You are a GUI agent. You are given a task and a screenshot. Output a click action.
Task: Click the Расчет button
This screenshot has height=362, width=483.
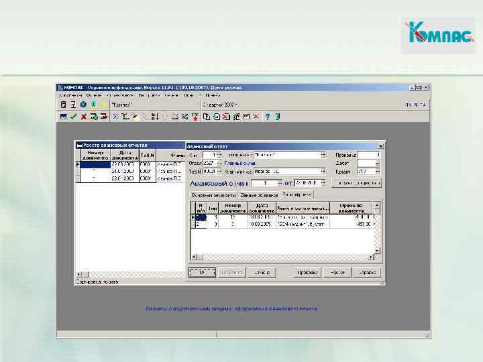point(337,272)
